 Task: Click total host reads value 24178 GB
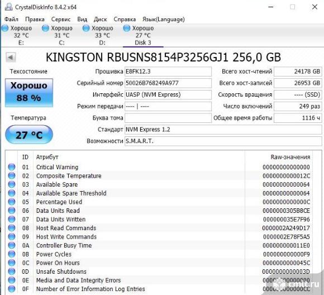298,72
